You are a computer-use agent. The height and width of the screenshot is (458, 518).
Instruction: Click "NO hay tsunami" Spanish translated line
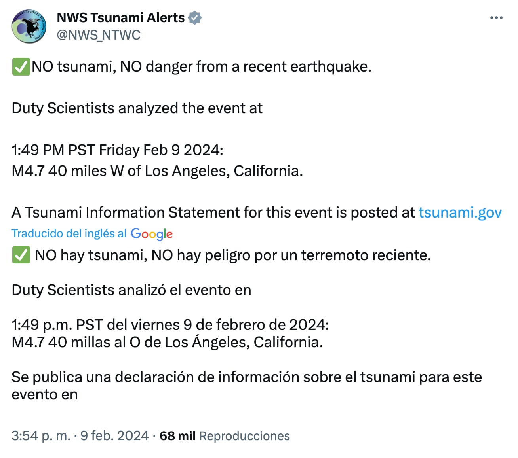(232, 255)
